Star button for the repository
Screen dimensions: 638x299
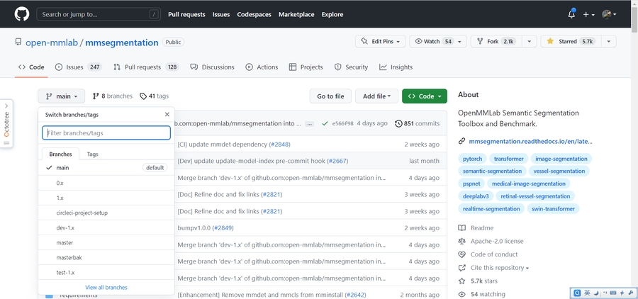click(x=570, y=42)
